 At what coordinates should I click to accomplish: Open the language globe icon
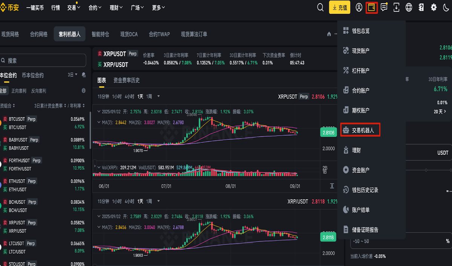tap(409, 7)
